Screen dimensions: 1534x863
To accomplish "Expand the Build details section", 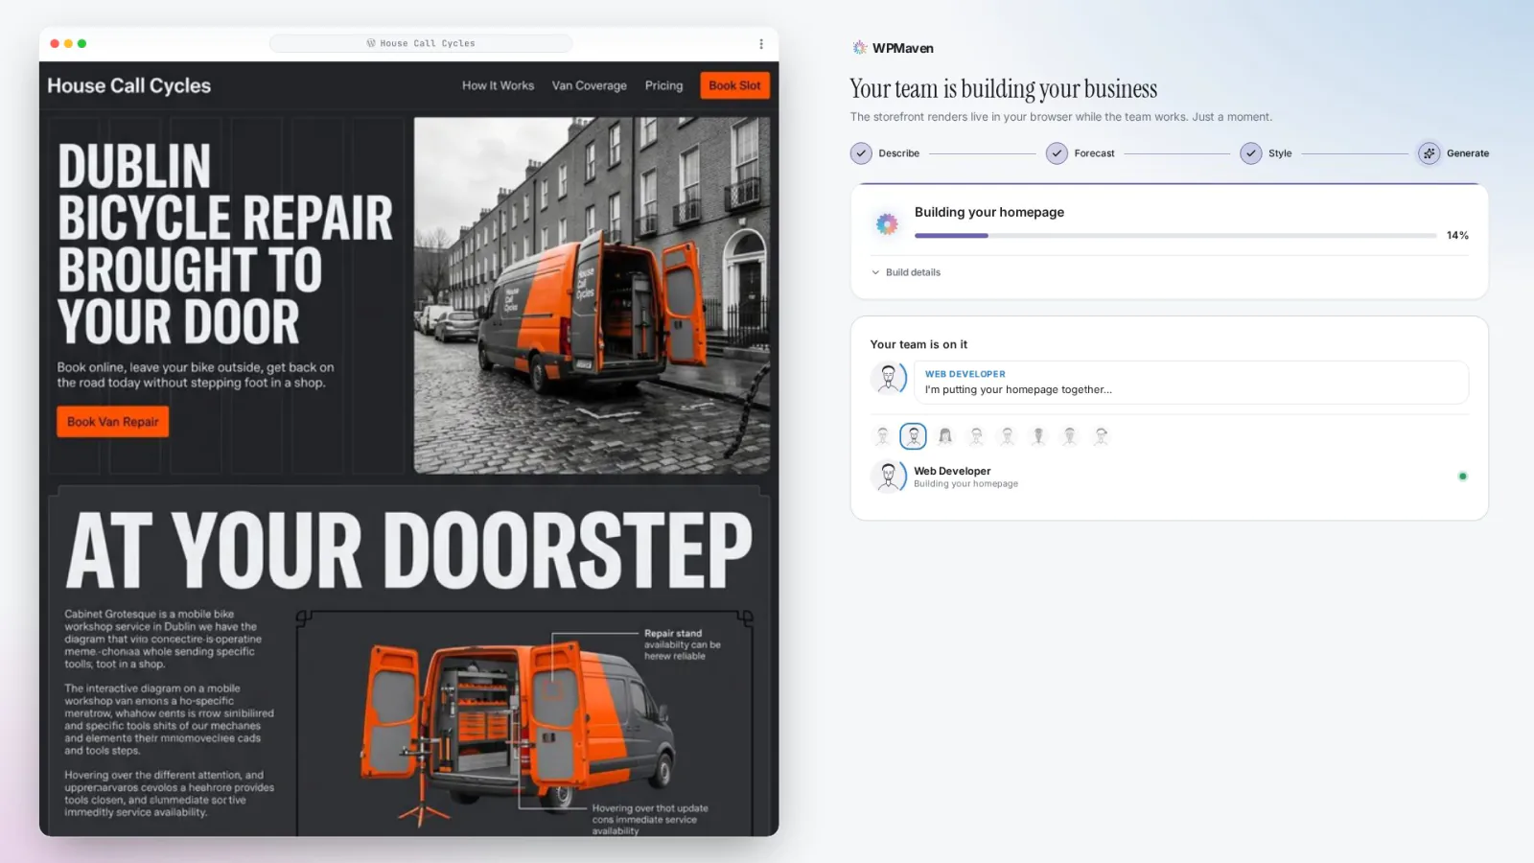I will (906, 272).
